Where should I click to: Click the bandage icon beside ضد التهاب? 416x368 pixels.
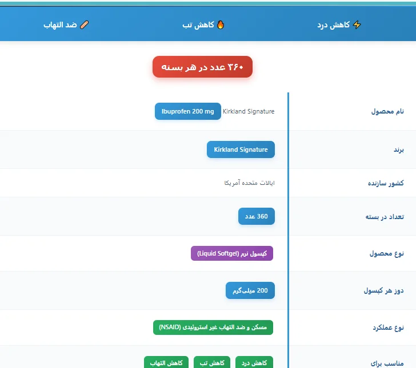point(85,25)
